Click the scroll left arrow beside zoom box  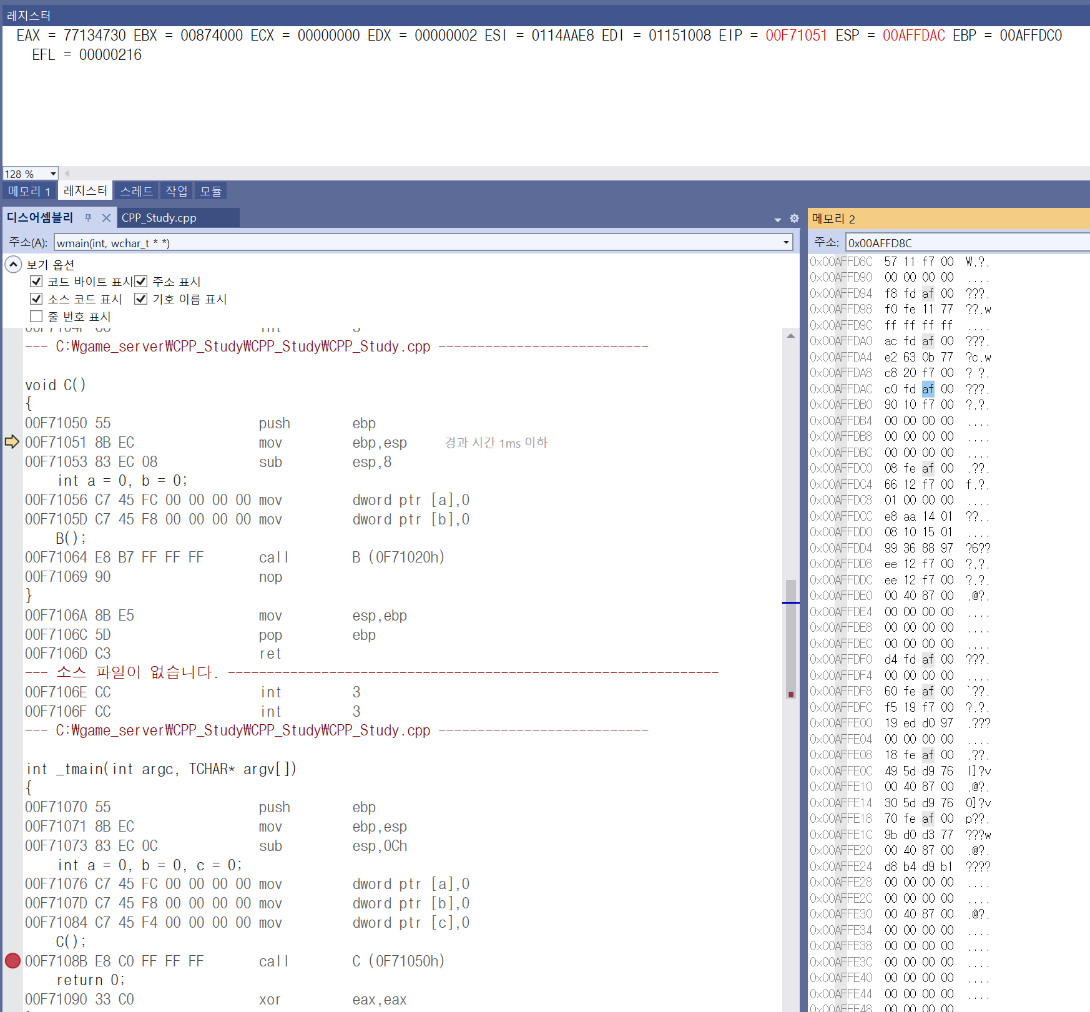pos(67,174)
